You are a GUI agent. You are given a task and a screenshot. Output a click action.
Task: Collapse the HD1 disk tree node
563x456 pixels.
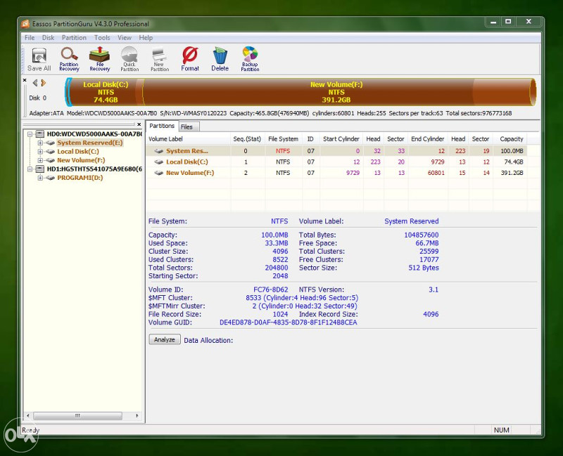click(30, 169)
